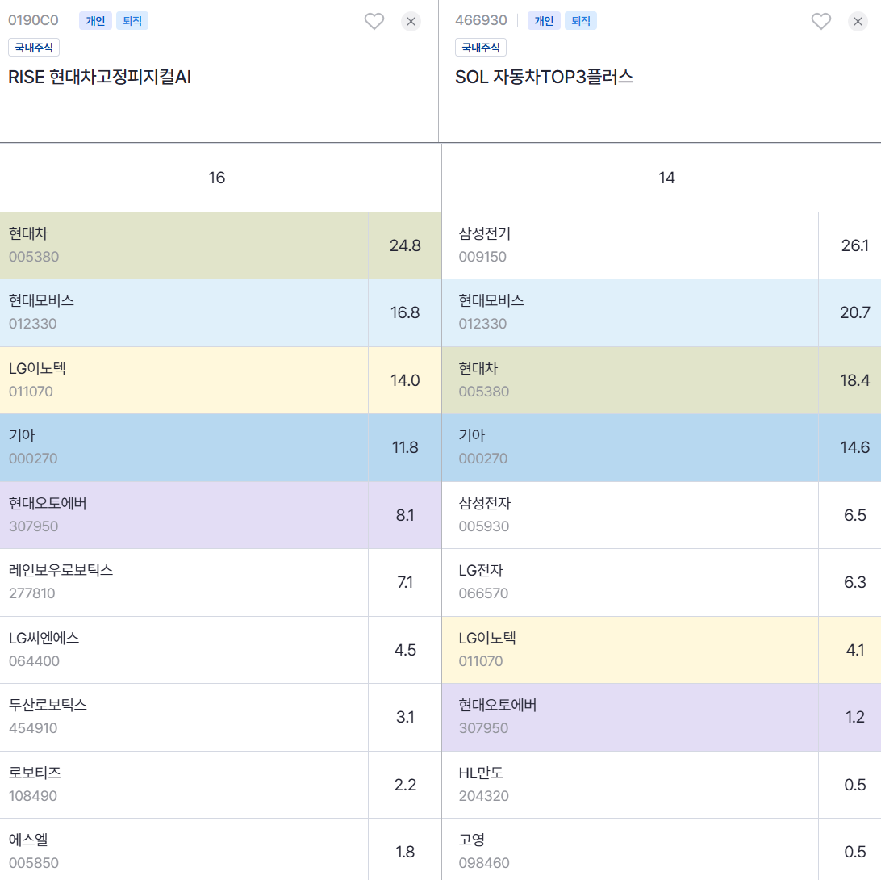This screenshot has height=880, width=881.
Task: Select 레인보우로보틱스 row
Action: click(x=221, y=583)
